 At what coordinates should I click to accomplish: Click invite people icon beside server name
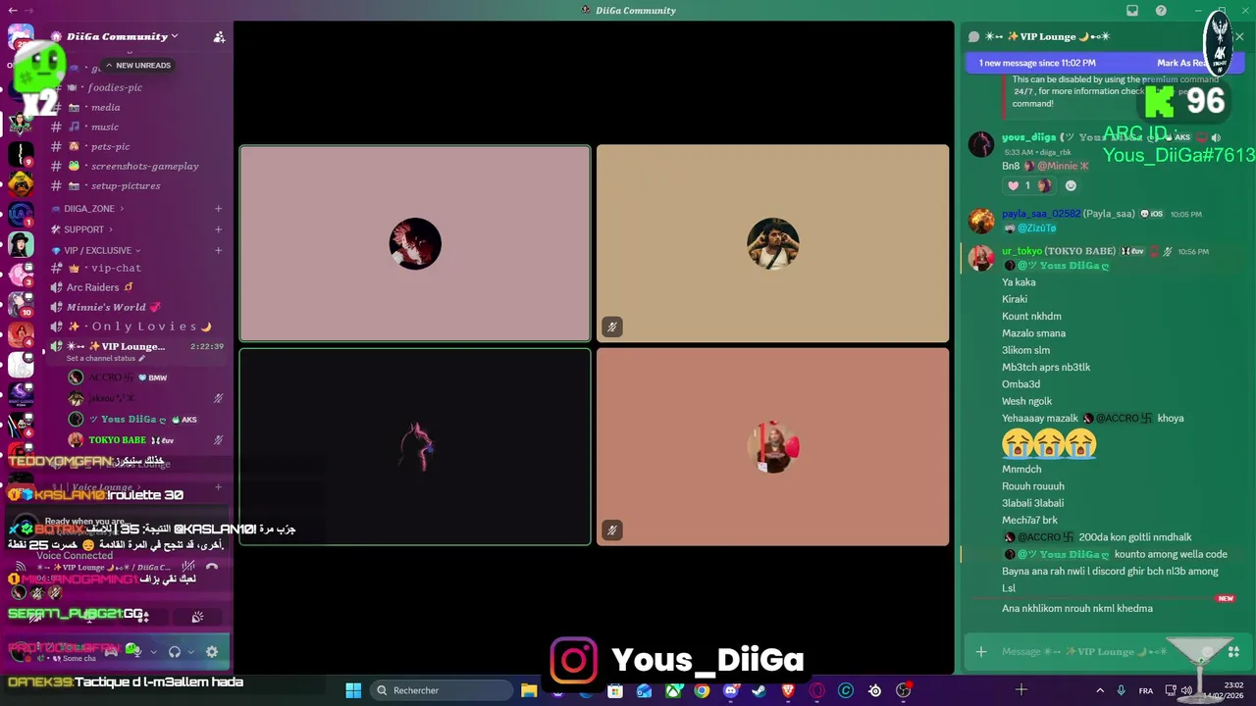point(219,37)
